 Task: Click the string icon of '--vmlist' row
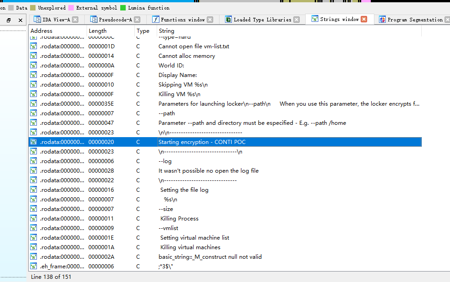(34, 228)
